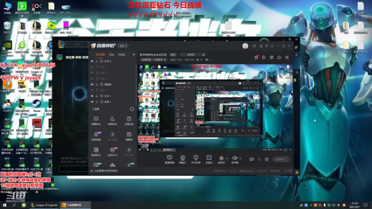The image size is (372, 209).
Task: Open the 斗鱼直播伴侣使用教程 tutorial link
Action: tap(106, 170)
